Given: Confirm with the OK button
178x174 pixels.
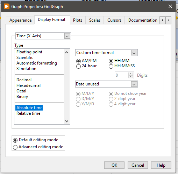Looking at the screenshot, I should click(x=114, y=165).
